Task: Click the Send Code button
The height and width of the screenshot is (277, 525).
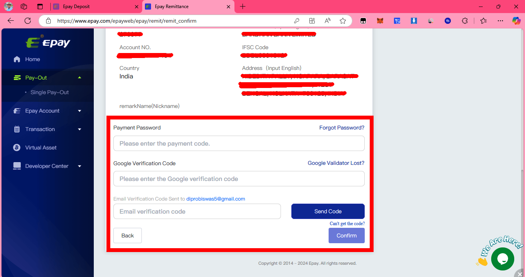Action: (328, 211)
